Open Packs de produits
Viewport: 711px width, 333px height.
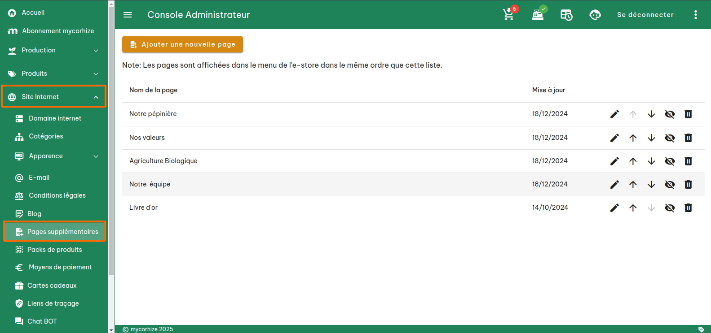pyautogui.click(x=54, y=250)
